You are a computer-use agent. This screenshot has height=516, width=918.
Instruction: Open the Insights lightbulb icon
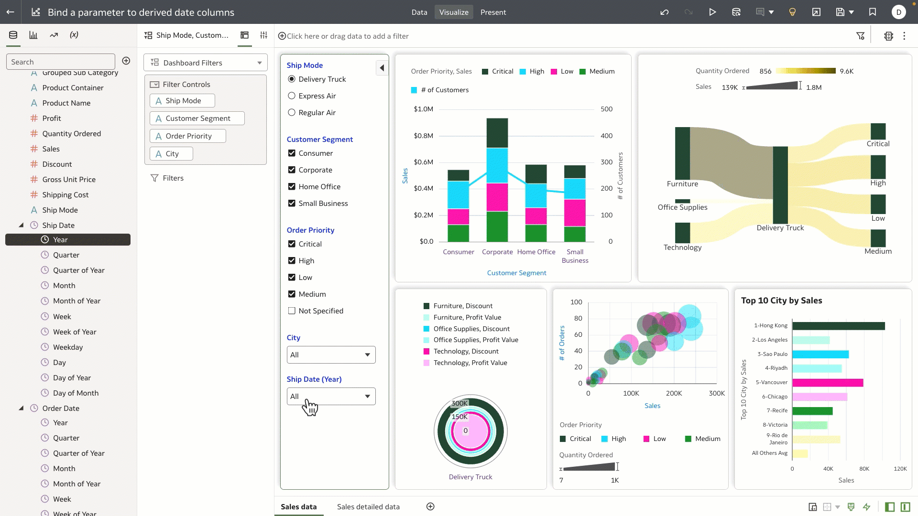point(792,12)
